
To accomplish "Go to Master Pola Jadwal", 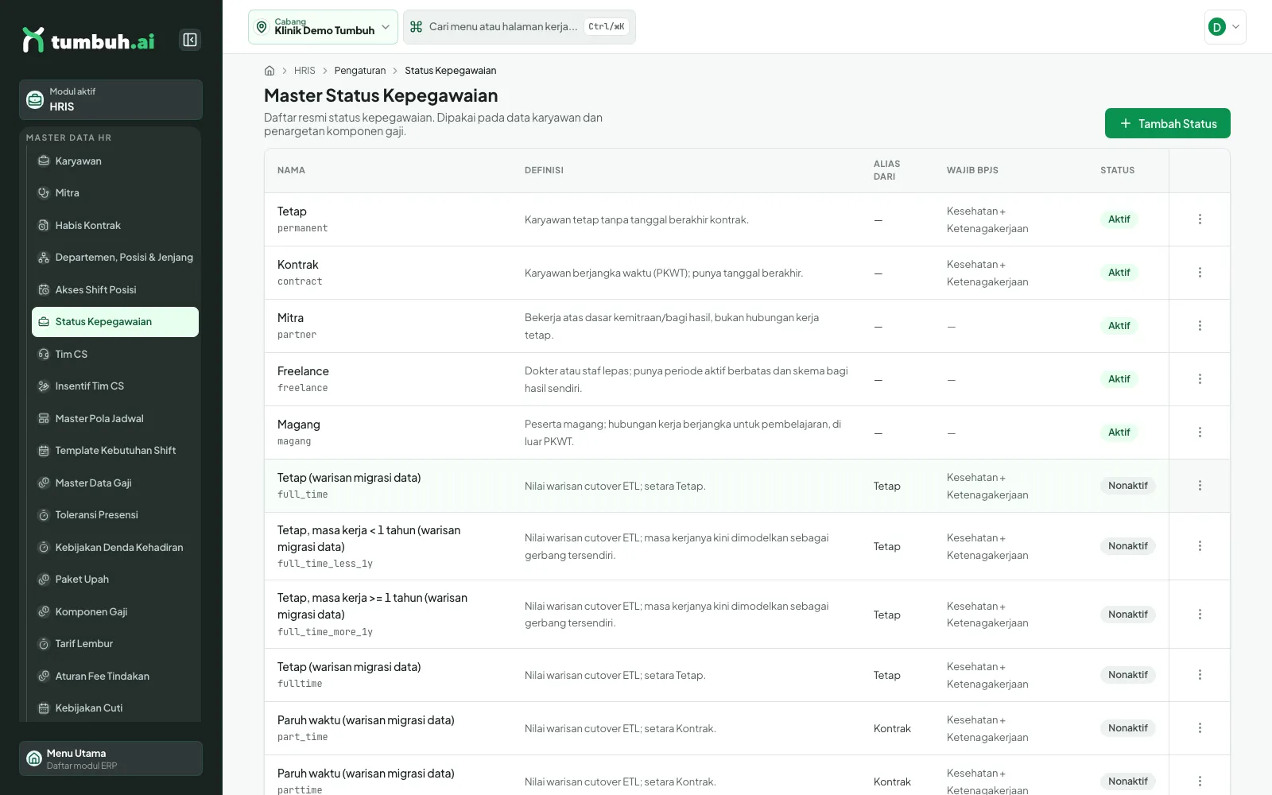I will click(115, 419).
